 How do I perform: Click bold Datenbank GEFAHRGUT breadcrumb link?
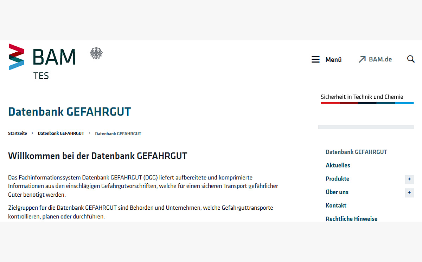pos(61,133)
